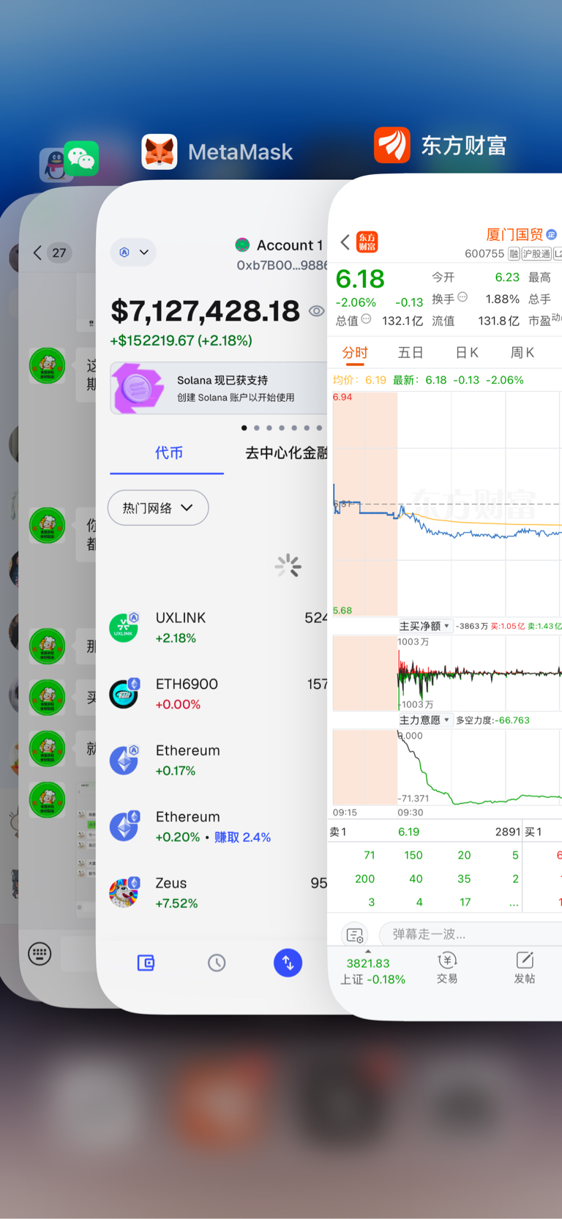The height and width of the screenshot is (1219, 562).
Task: Tap the UXLINK token logo
Action: [124, 628]
